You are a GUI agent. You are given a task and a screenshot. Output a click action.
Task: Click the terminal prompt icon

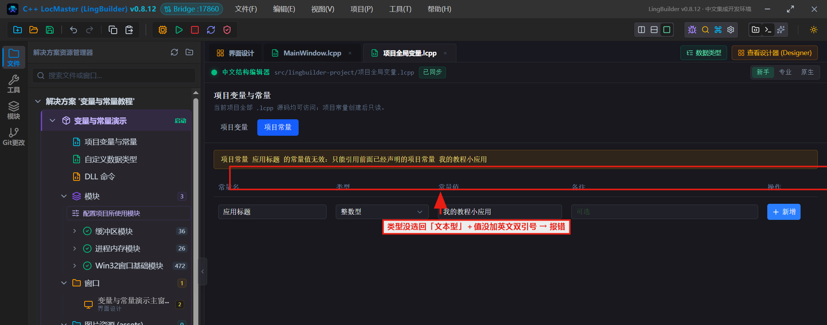pyautogui.click(x=768, y=30)
